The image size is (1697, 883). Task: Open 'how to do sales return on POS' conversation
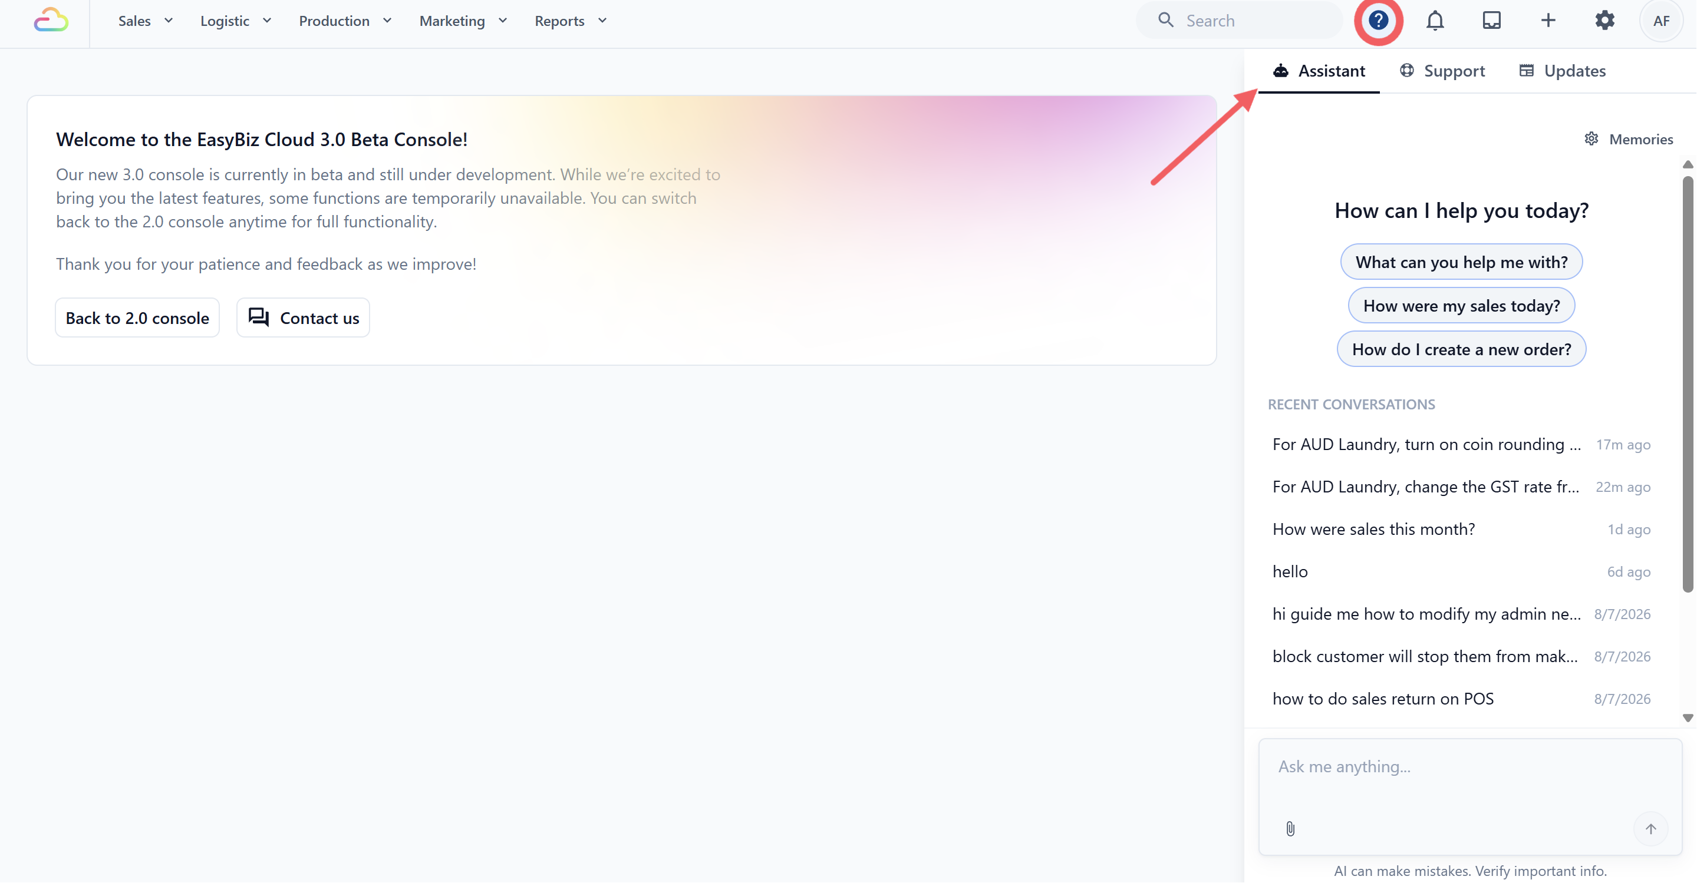click(x=1461, y=699)
